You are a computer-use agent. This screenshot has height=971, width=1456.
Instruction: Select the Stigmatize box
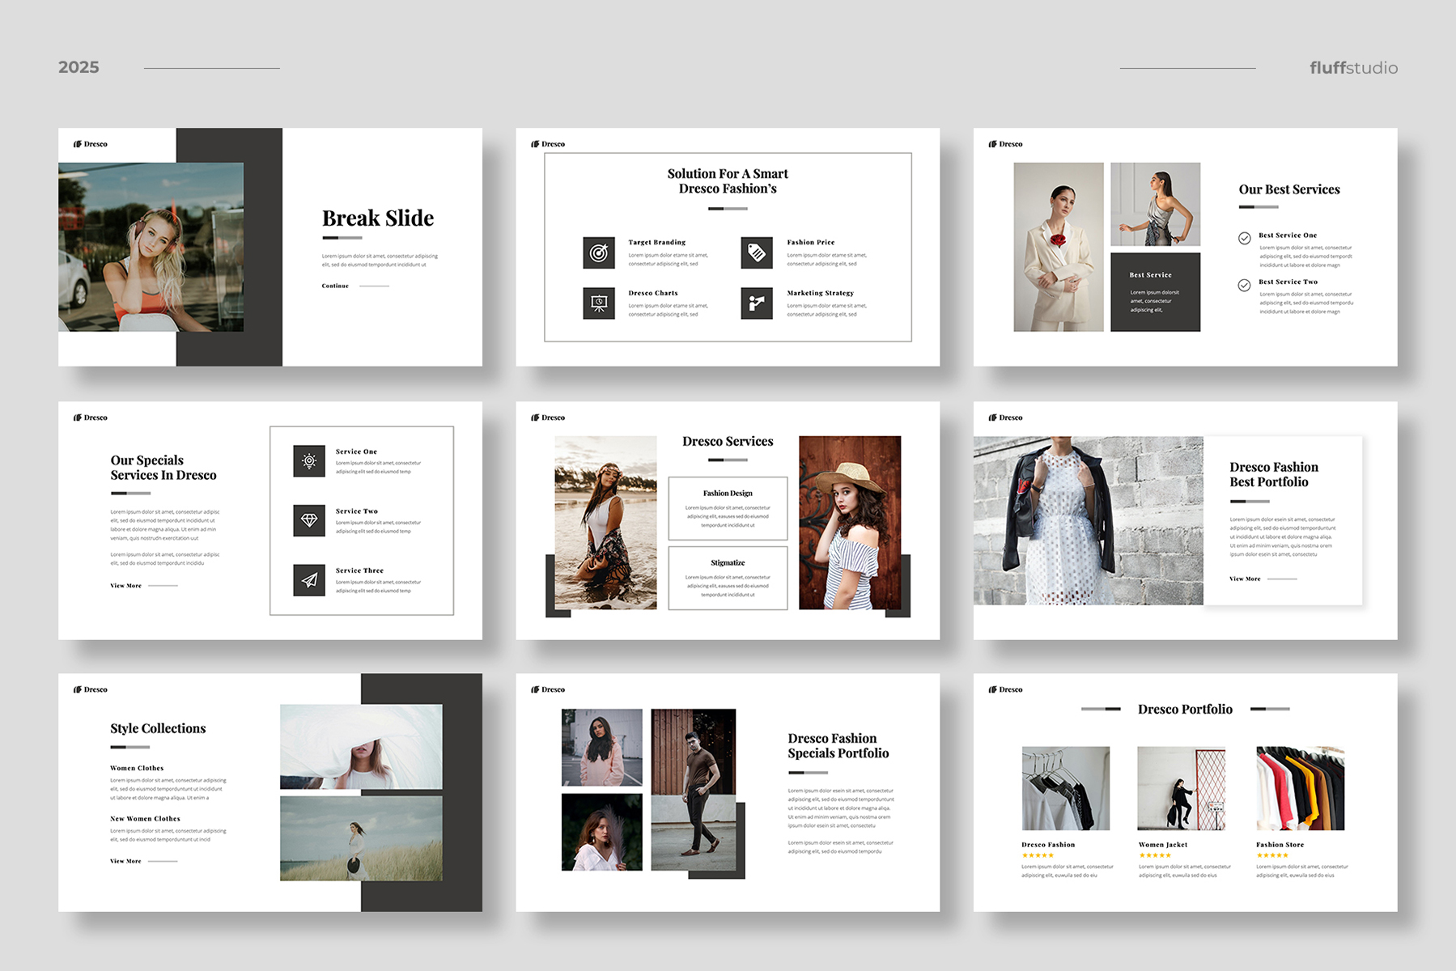(x=728, y=578)
